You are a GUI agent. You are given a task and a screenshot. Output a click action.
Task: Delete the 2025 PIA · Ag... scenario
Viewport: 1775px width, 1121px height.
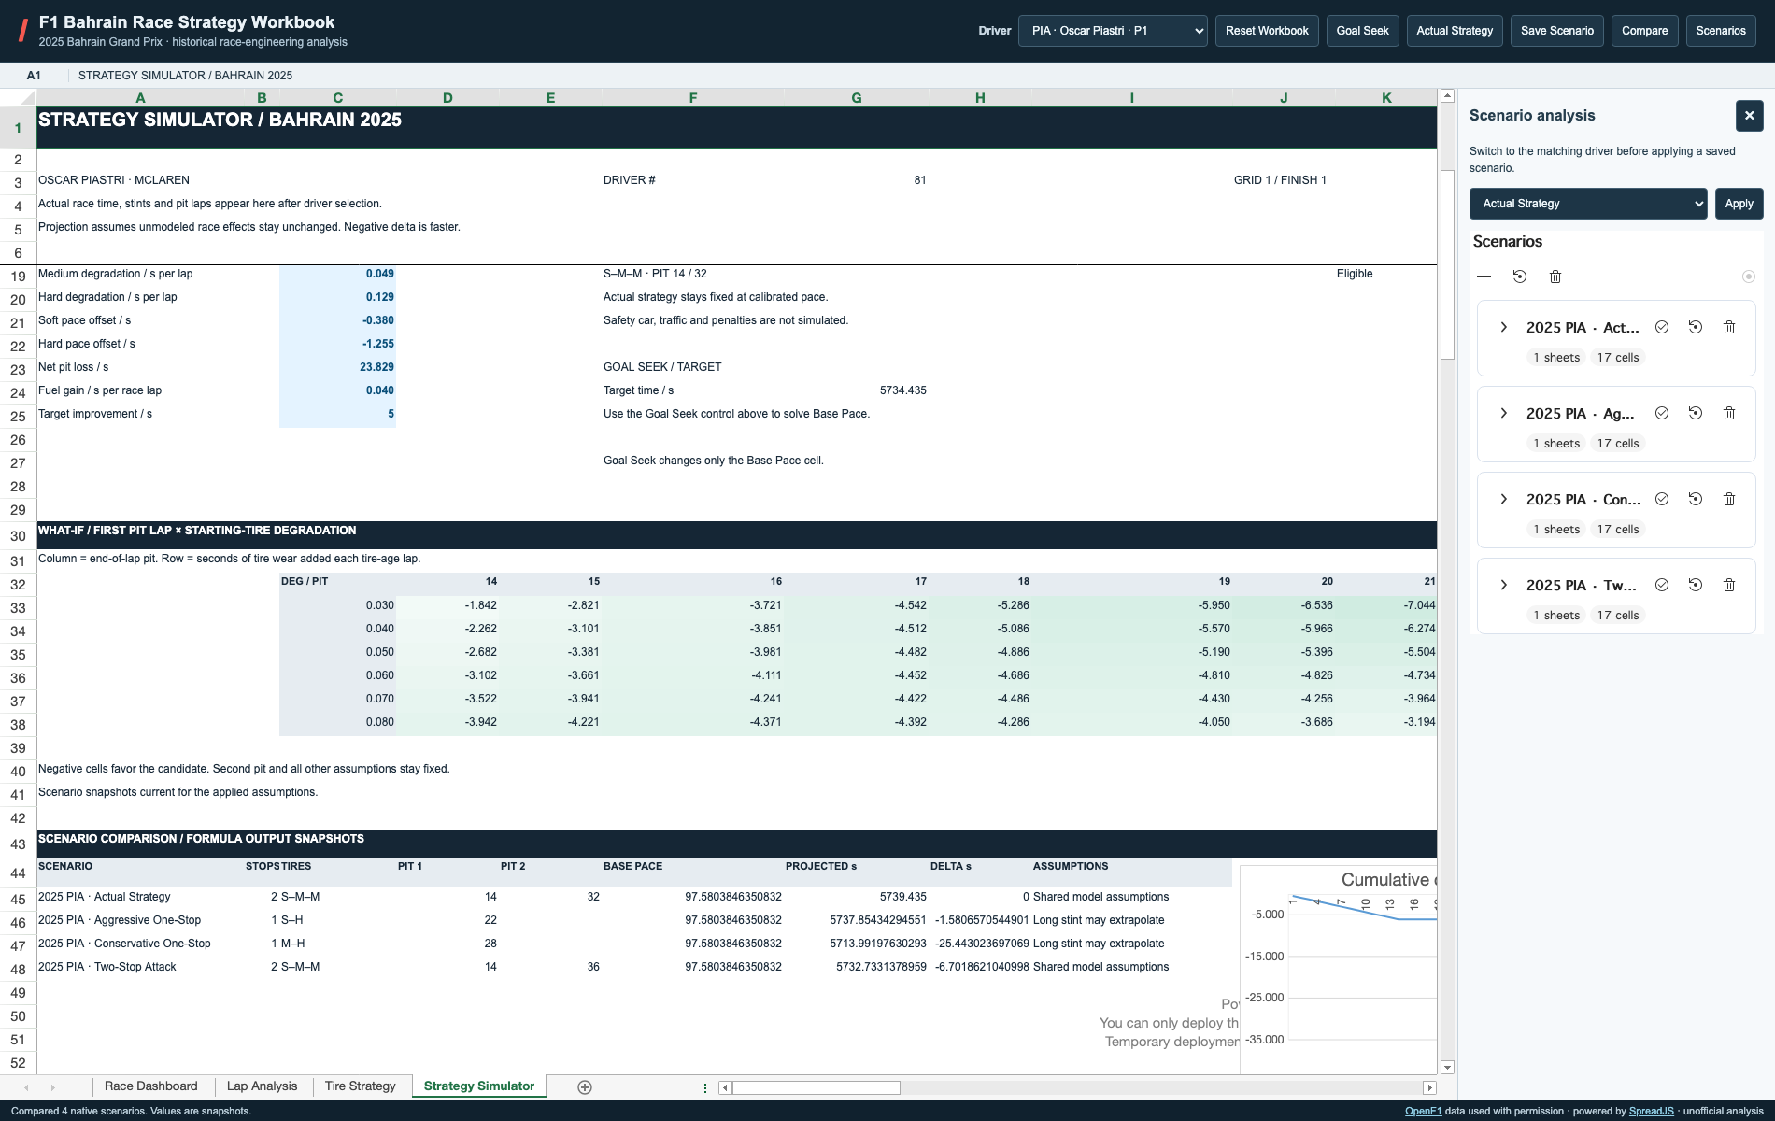tap(1729, 413)
